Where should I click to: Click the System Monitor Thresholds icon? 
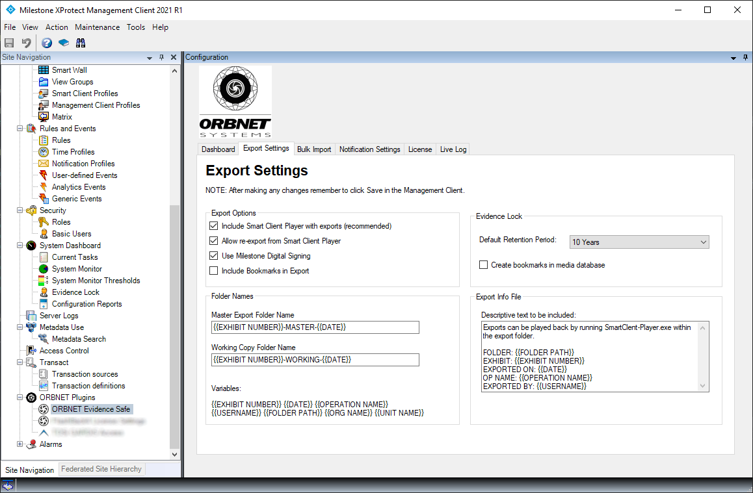(44, 281)
